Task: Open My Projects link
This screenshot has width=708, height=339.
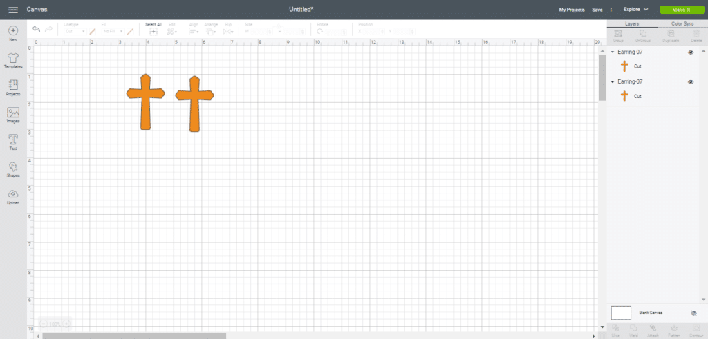Action: pyautogui.click(x=571, y=10)
